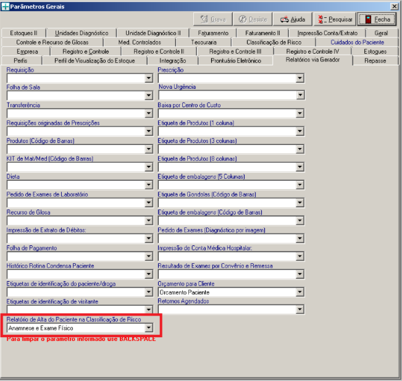Switch to Med. Controlados tab

tap(140, 42)
